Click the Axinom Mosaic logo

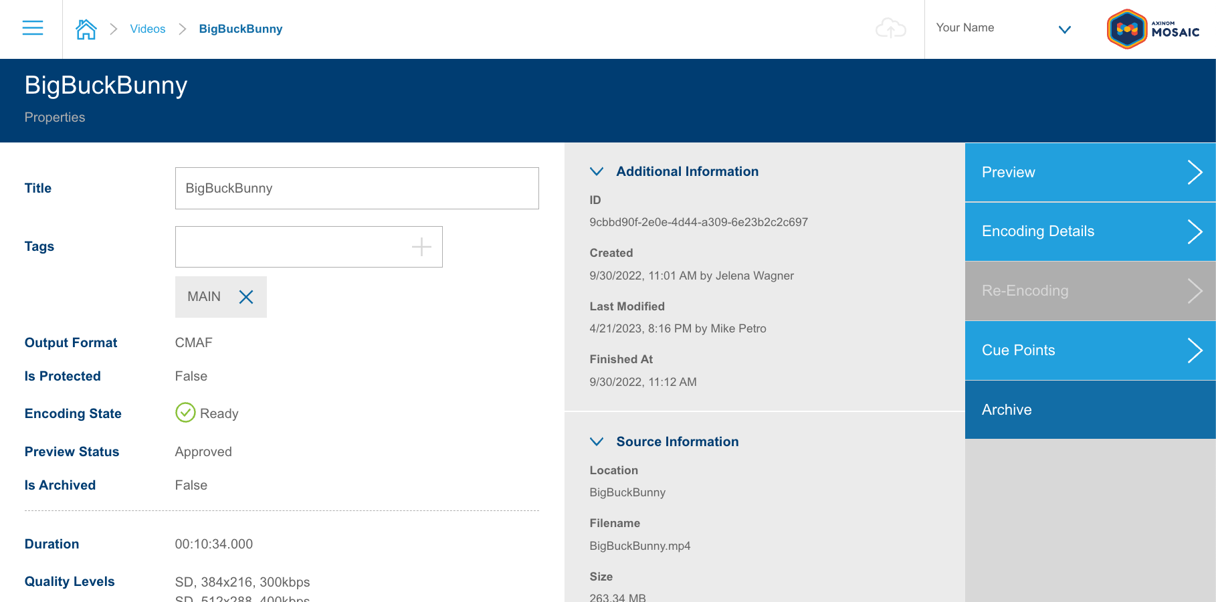pos(1152,29)
